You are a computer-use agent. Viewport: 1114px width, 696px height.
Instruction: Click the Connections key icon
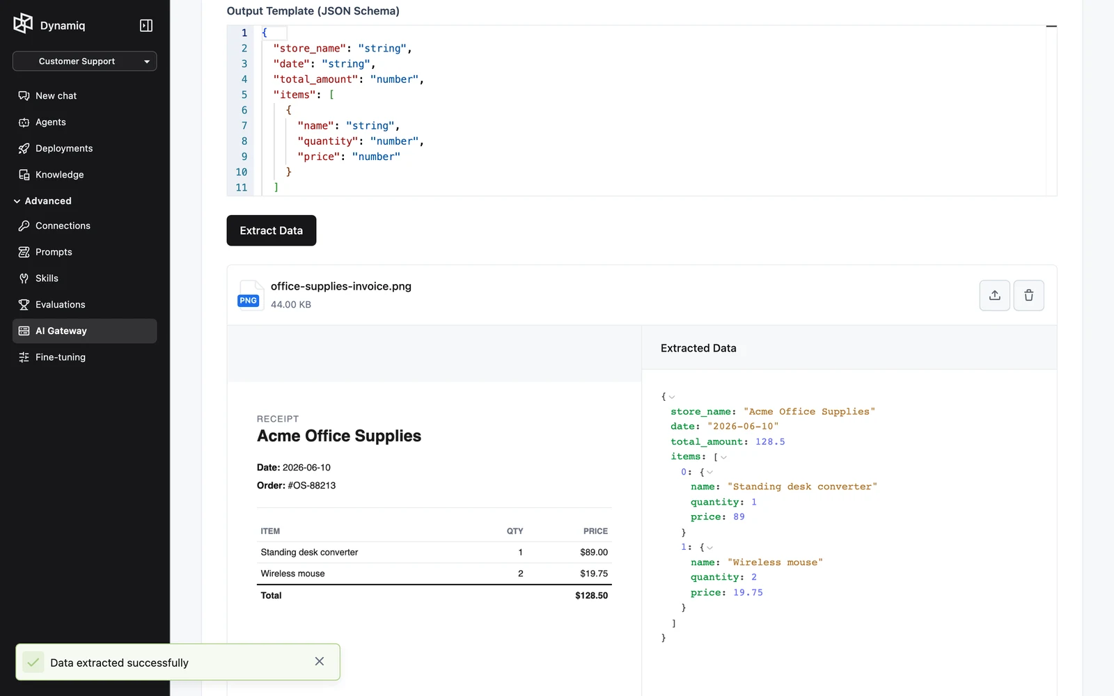click(24, 226)
